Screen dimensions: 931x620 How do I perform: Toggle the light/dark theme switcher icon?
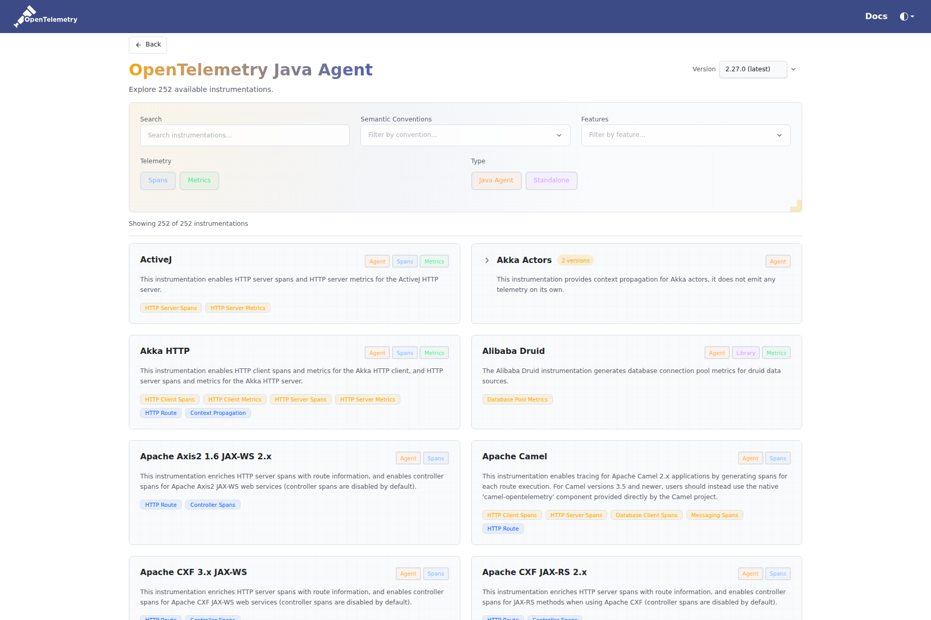pos(907,17)
